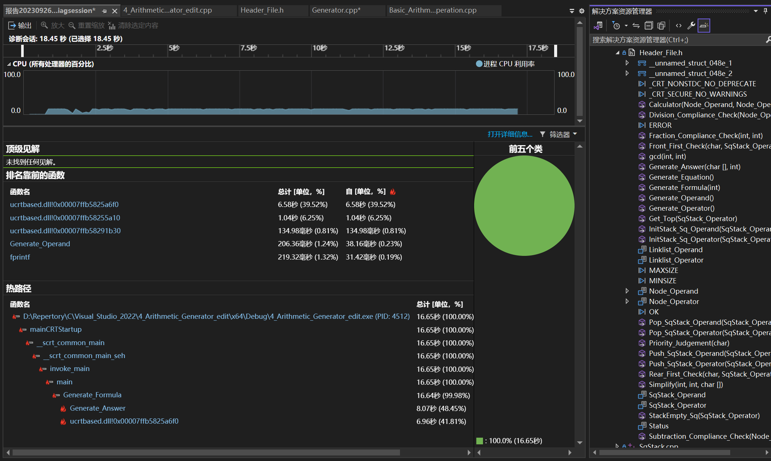Click the Solution Explorer search box
This screenshot has width=771, height=461.
tap(675, 40)
